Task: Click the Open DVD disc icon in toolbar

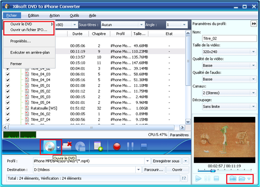Action: [49, 147]
